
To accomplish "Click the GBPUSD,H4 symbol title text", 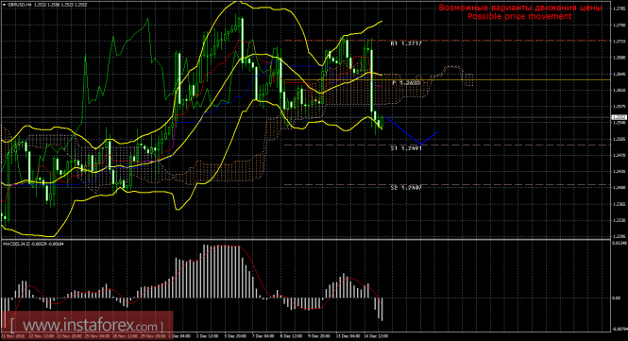I will (x=20, y=5).
